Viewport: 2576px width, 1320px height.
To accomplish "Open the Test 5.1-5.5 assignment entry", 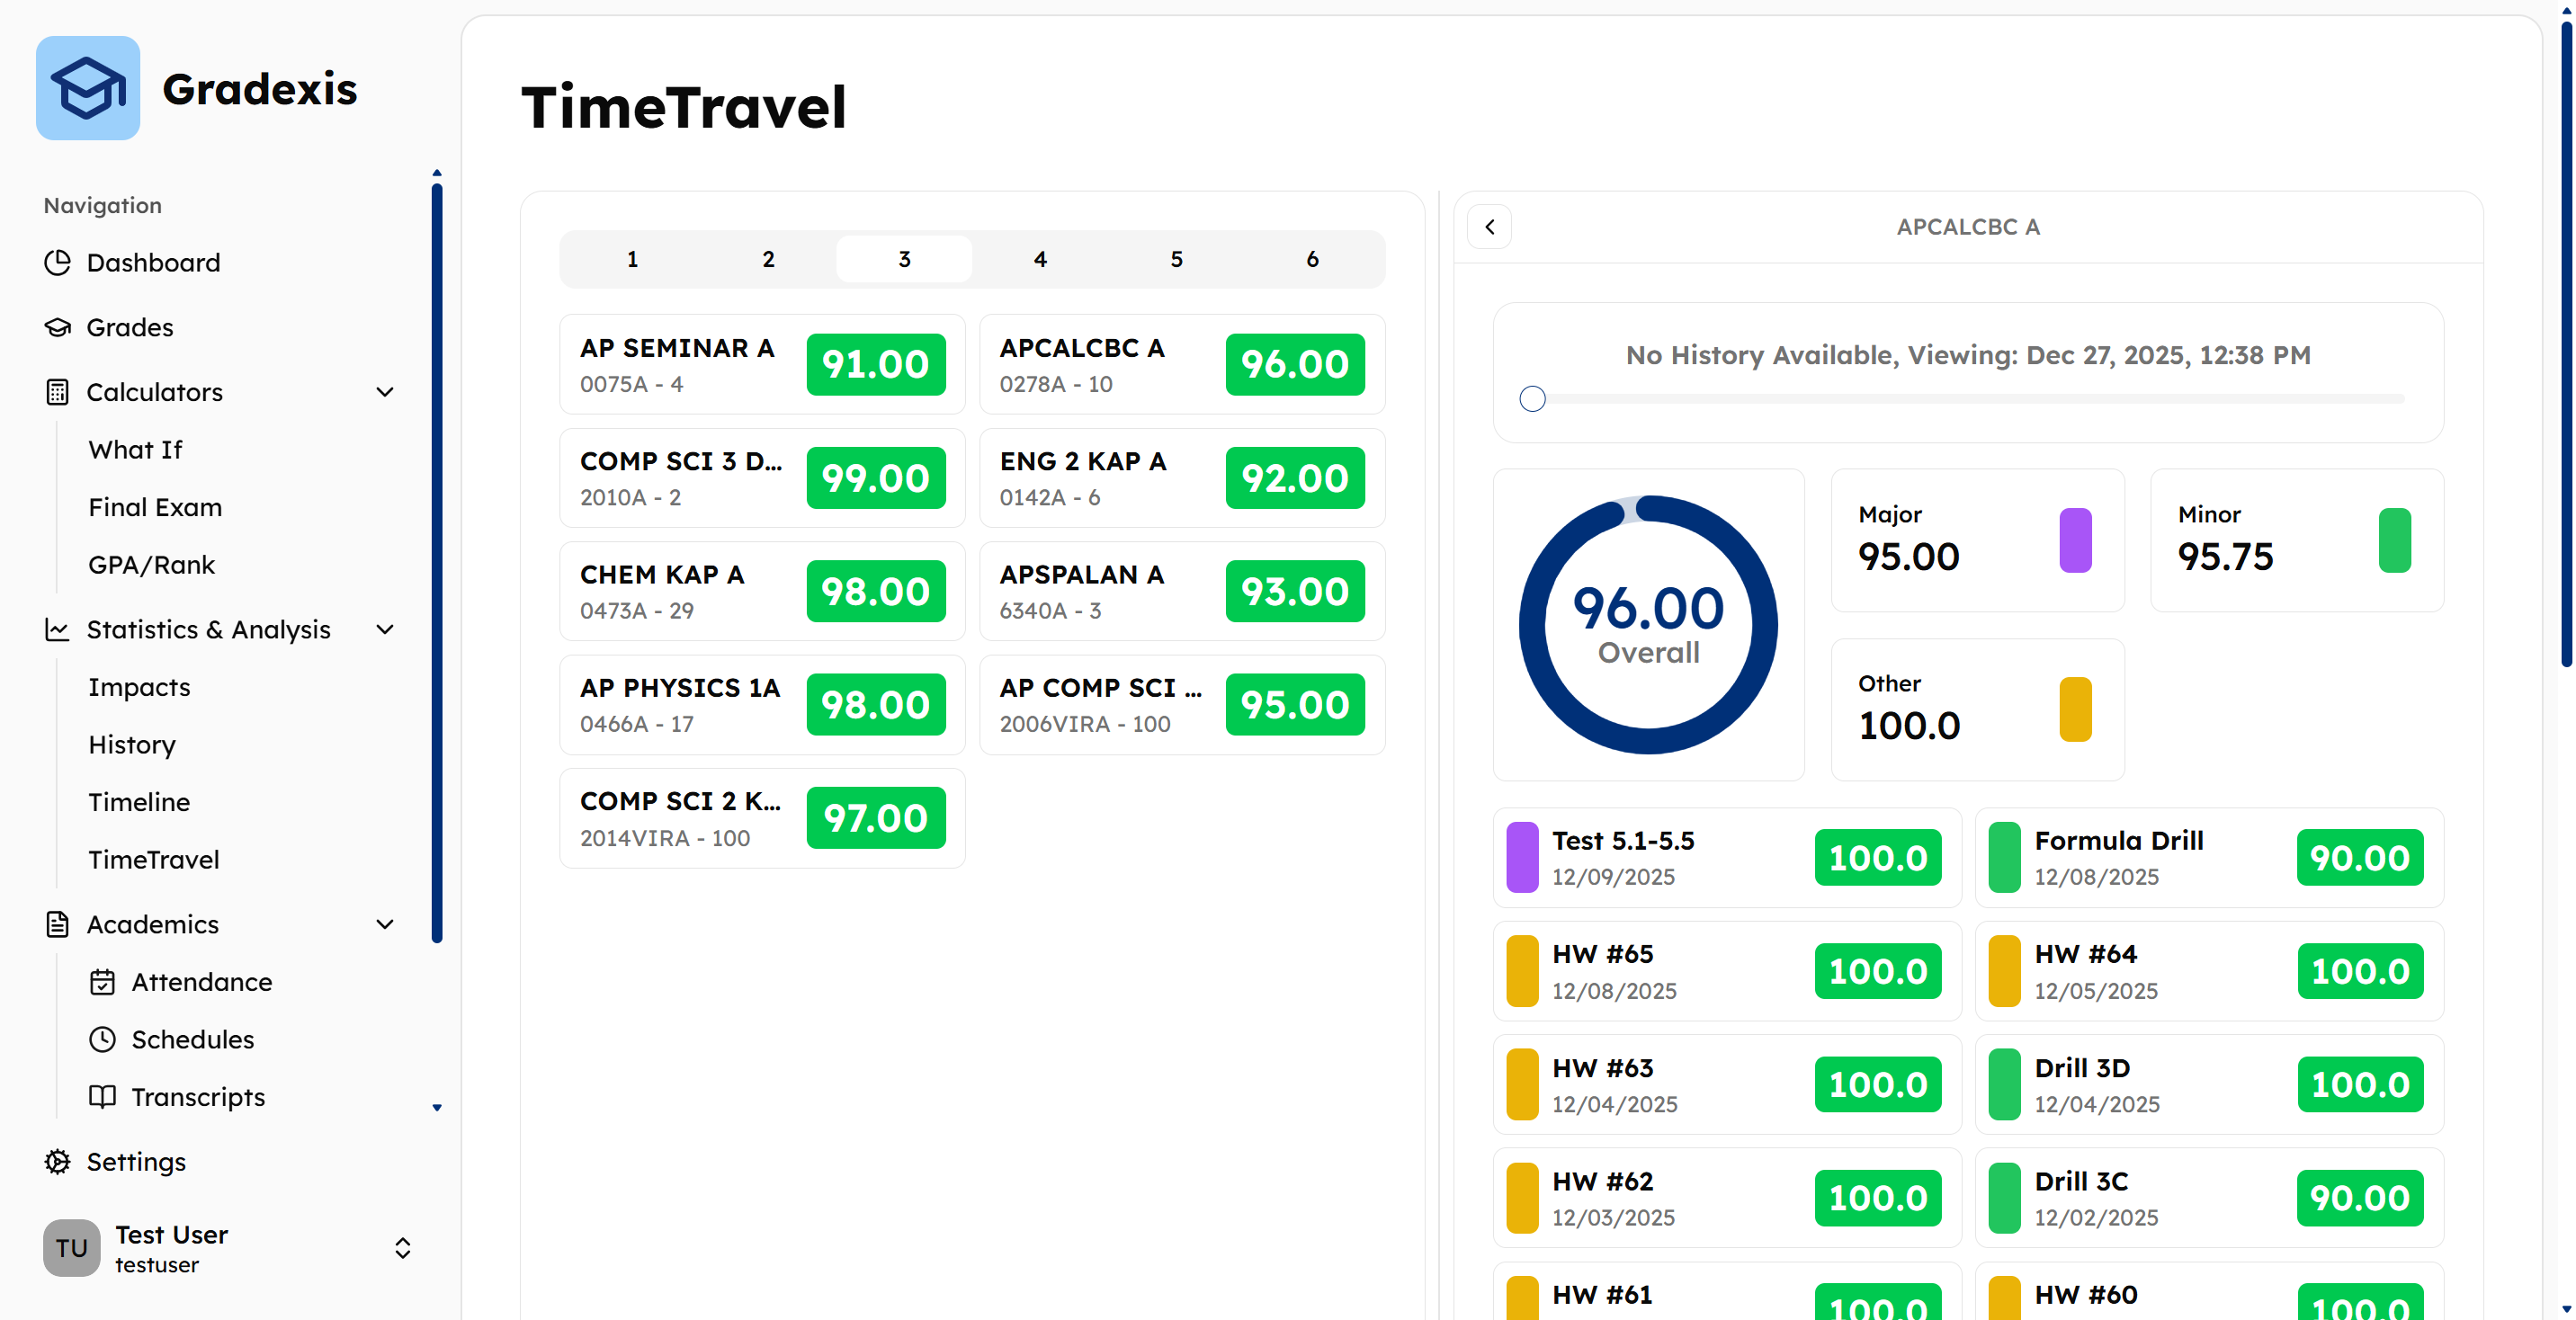I will [x=1727, y=858].
